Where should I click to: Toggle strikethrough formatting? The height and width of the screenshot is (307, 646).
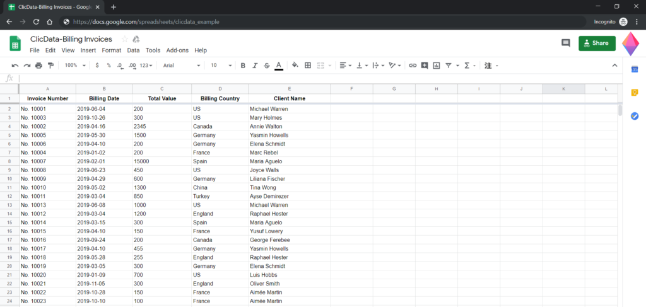pos(266,65)
